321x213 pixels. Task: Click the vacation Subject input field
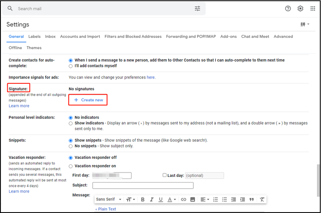[143, 185]
